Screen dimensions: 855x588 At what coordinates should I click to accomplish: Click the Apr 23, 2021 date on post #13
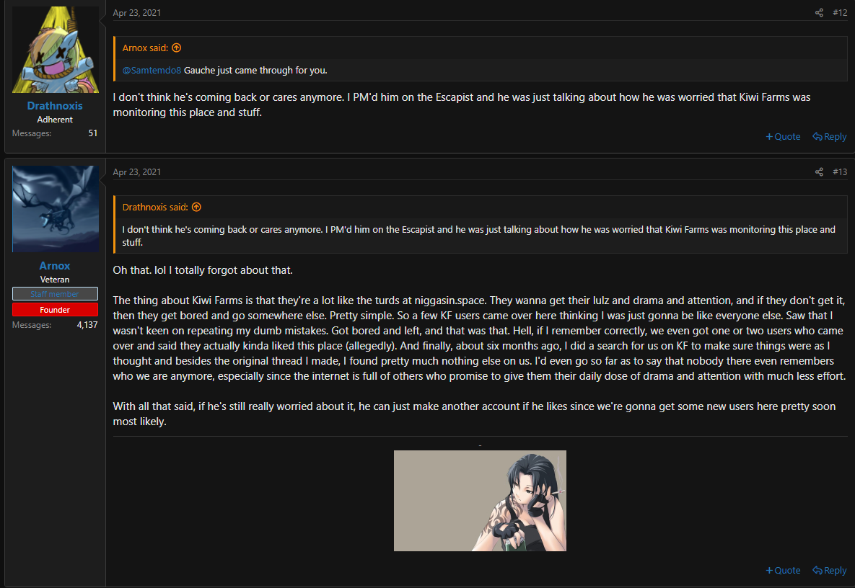(x=137, y=172)
